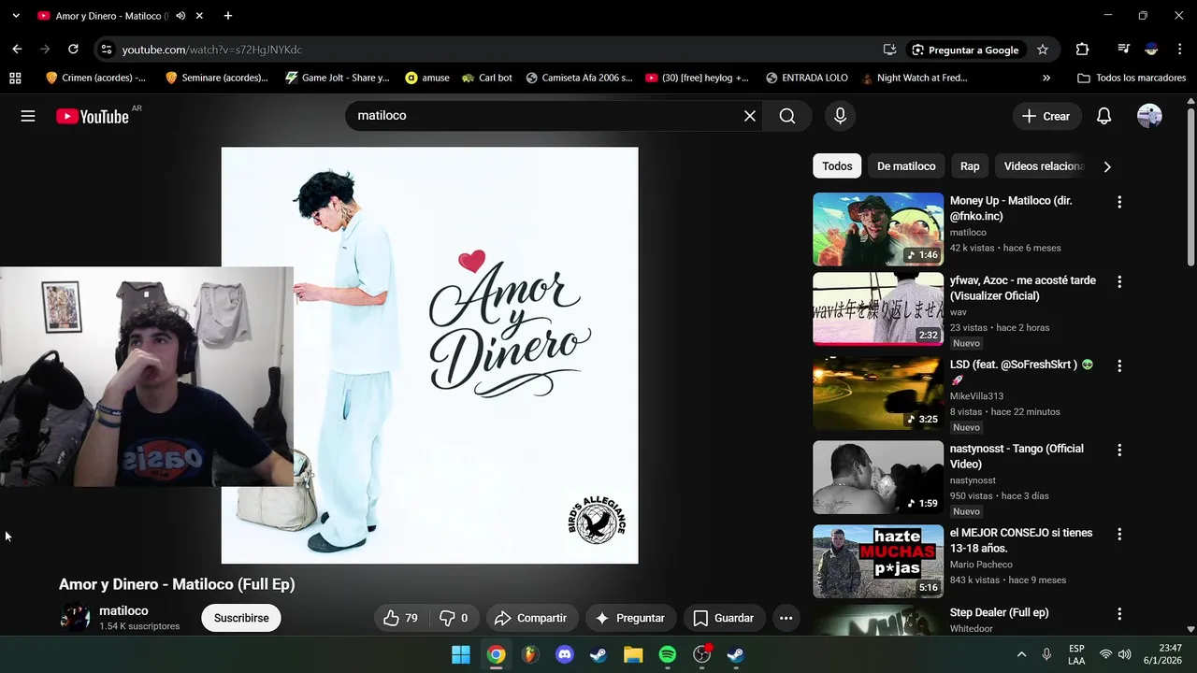Install app icon in address bar
1197x673 pixels.
(889, 50)
